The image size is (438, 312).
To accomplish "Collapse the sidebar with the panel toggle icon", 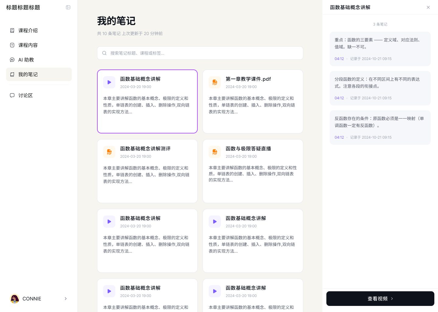I will tap(68, 7).
